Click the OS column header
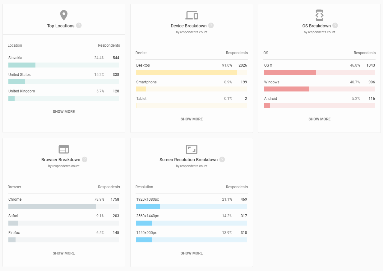Screen dimensions: 383x271 click(266, 53)
